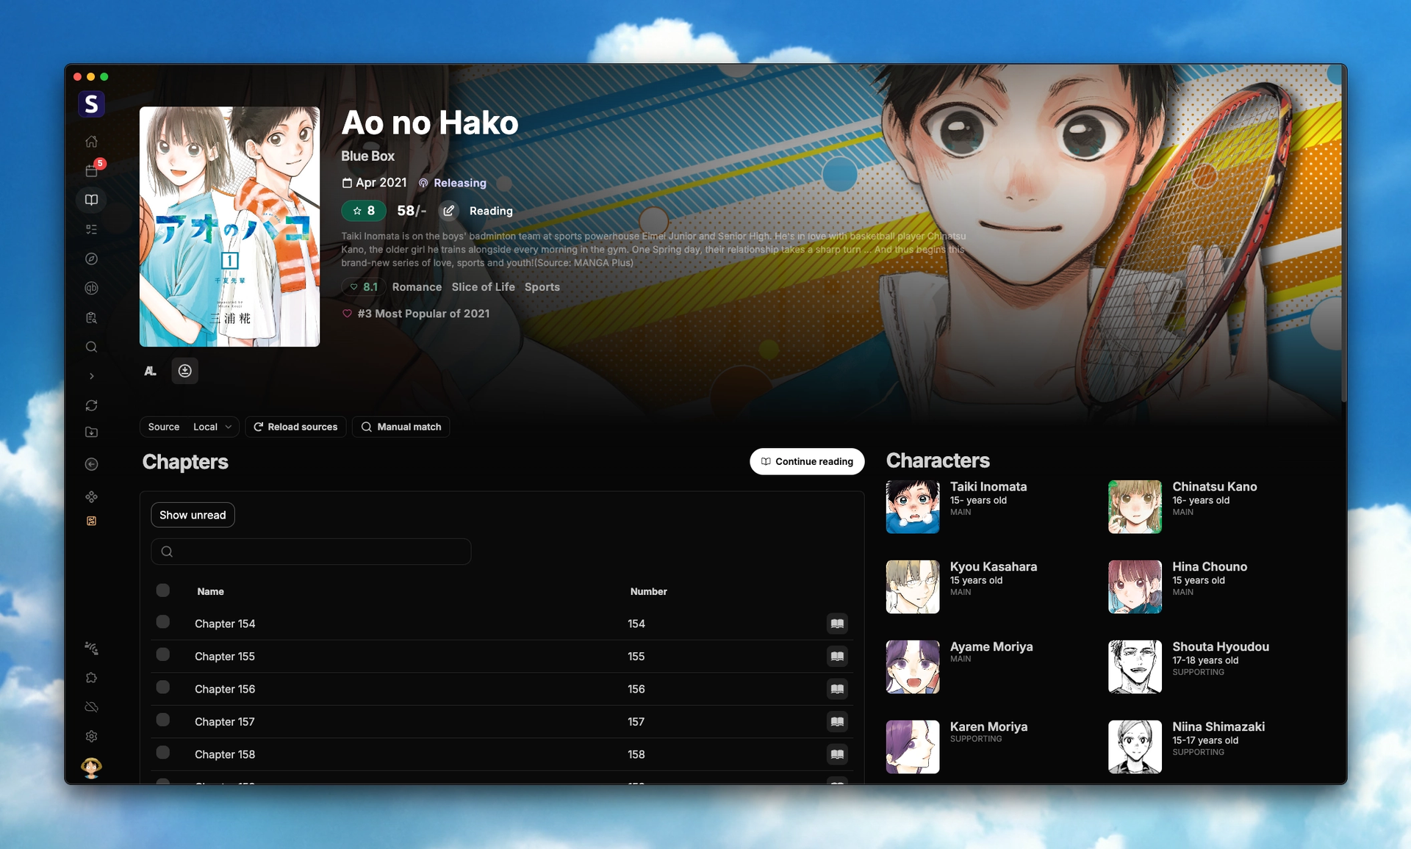The width and height of the screenshot is (1411, 849).
Task: Open the Home page from sidebar
Action: (x=91, y=141)
